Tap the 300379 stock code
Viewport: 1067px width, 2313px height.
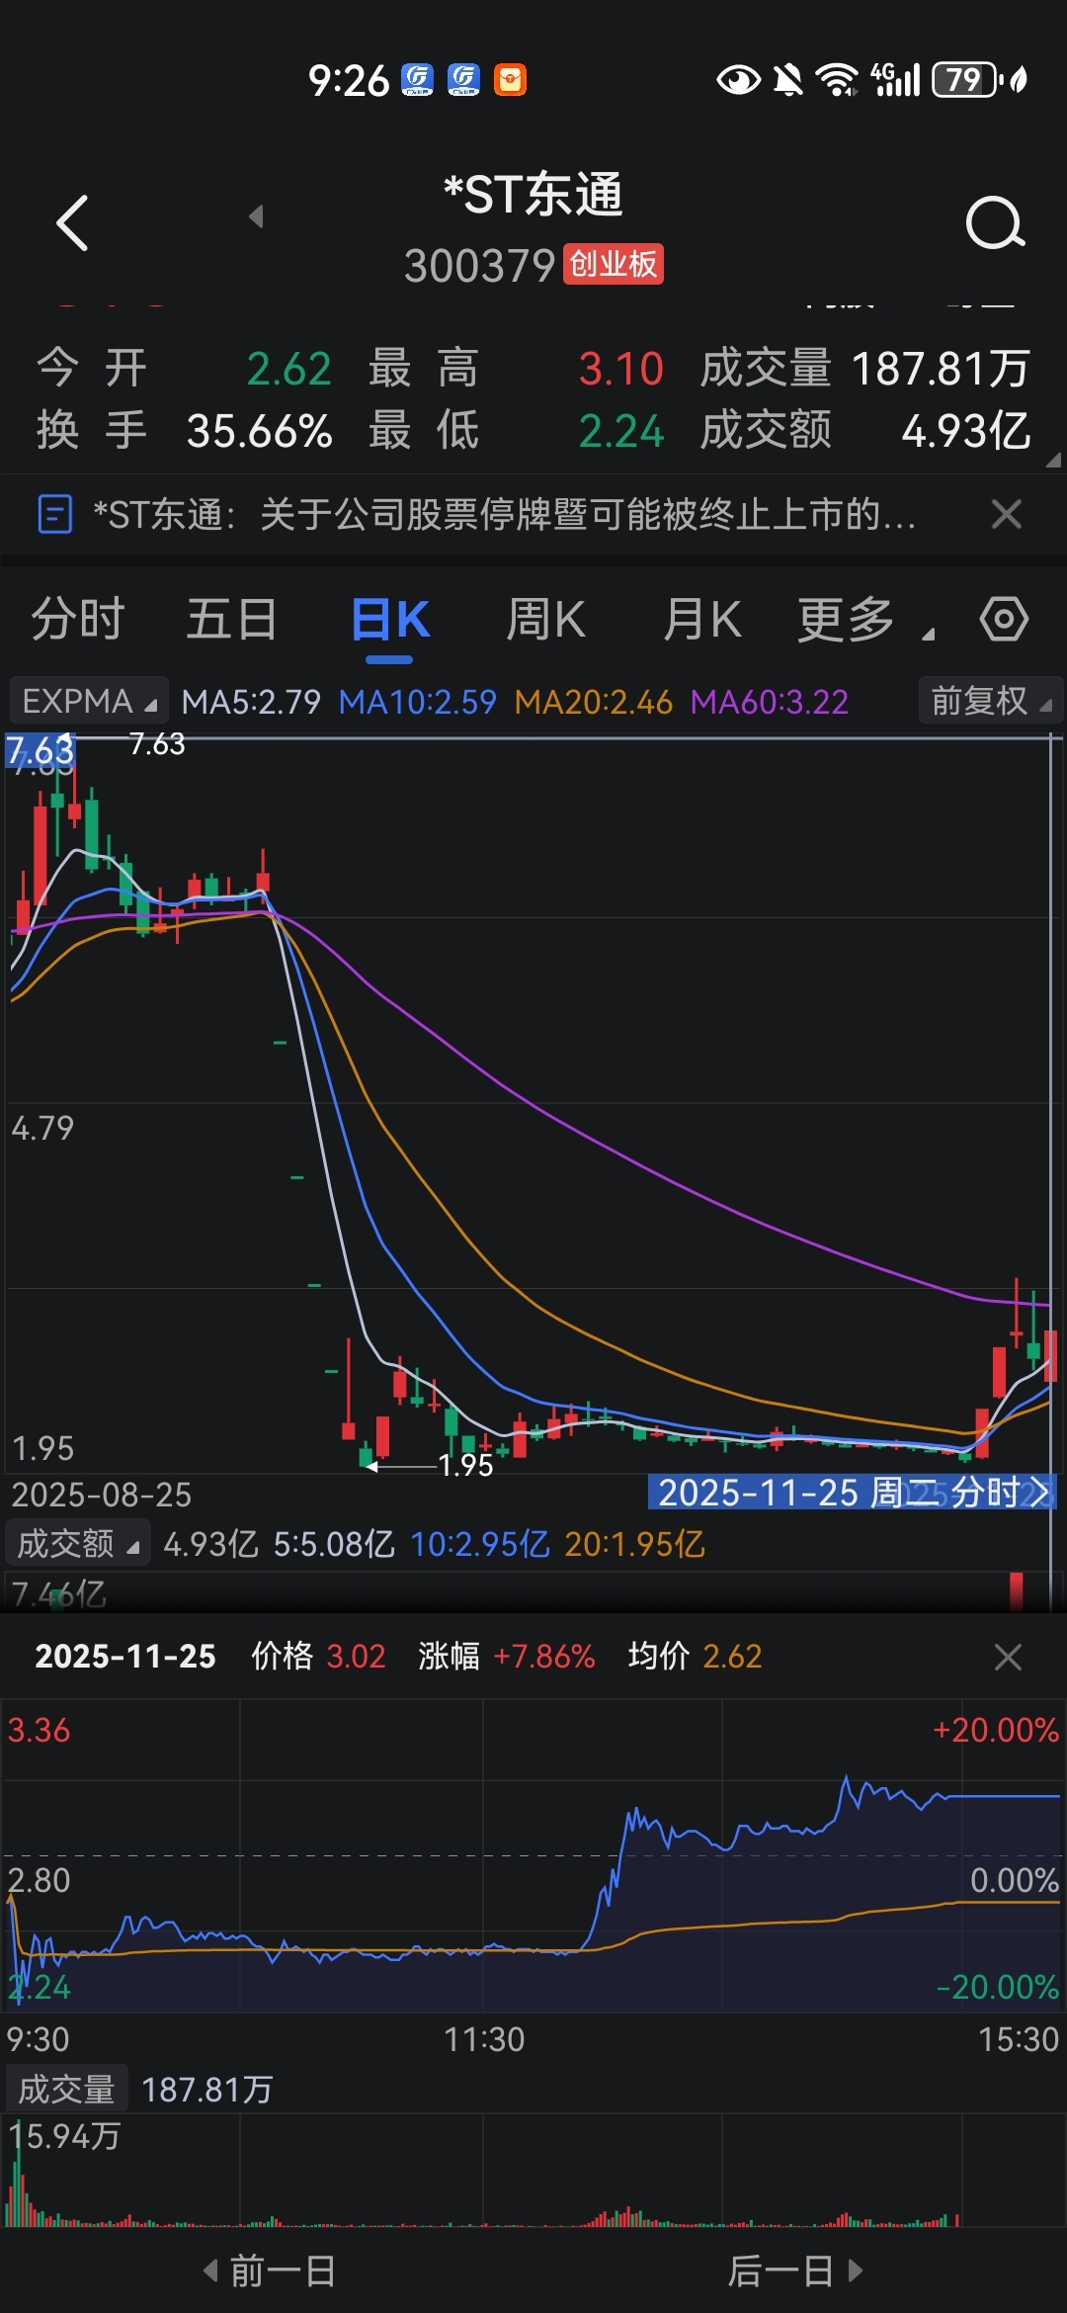point(480,266)
